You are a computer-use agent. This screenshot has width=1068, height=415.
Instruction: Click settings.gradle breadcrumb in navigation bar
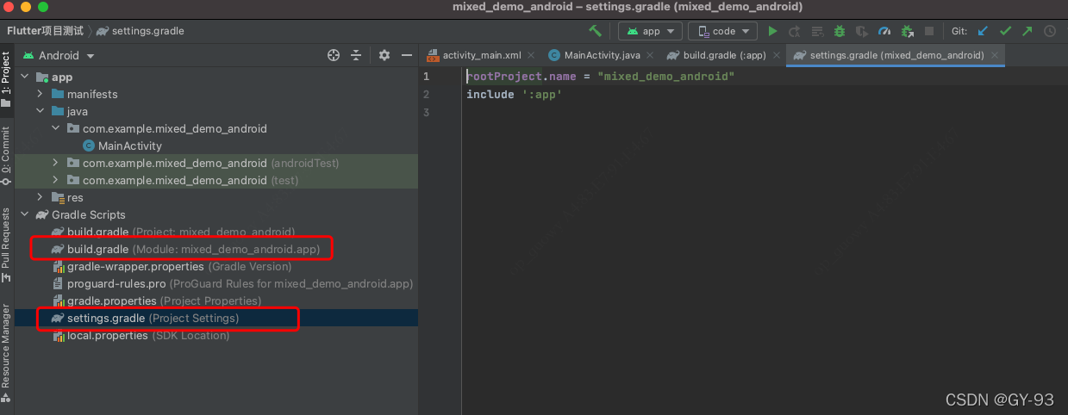click(x=140, y=31)
